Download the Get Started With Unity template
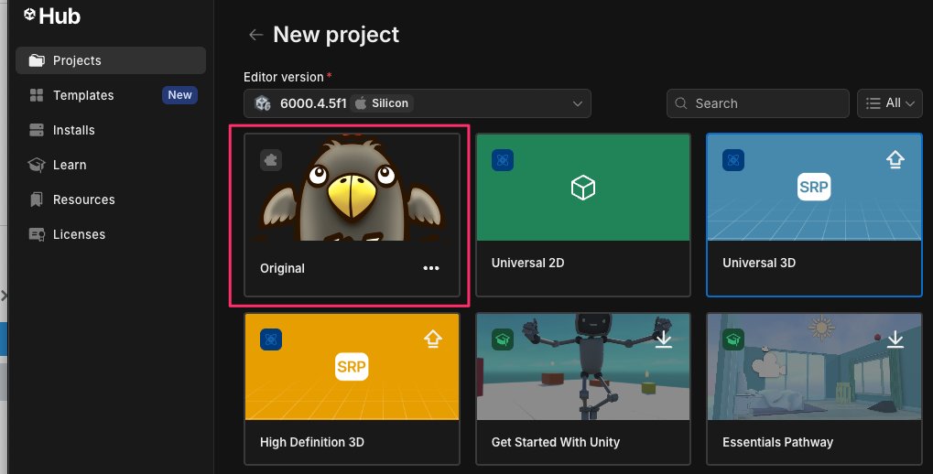933x474 pixels. 664,339
